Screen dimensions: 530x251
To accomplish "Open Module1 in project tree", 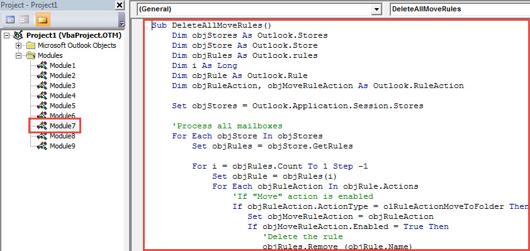I will 62,65.
